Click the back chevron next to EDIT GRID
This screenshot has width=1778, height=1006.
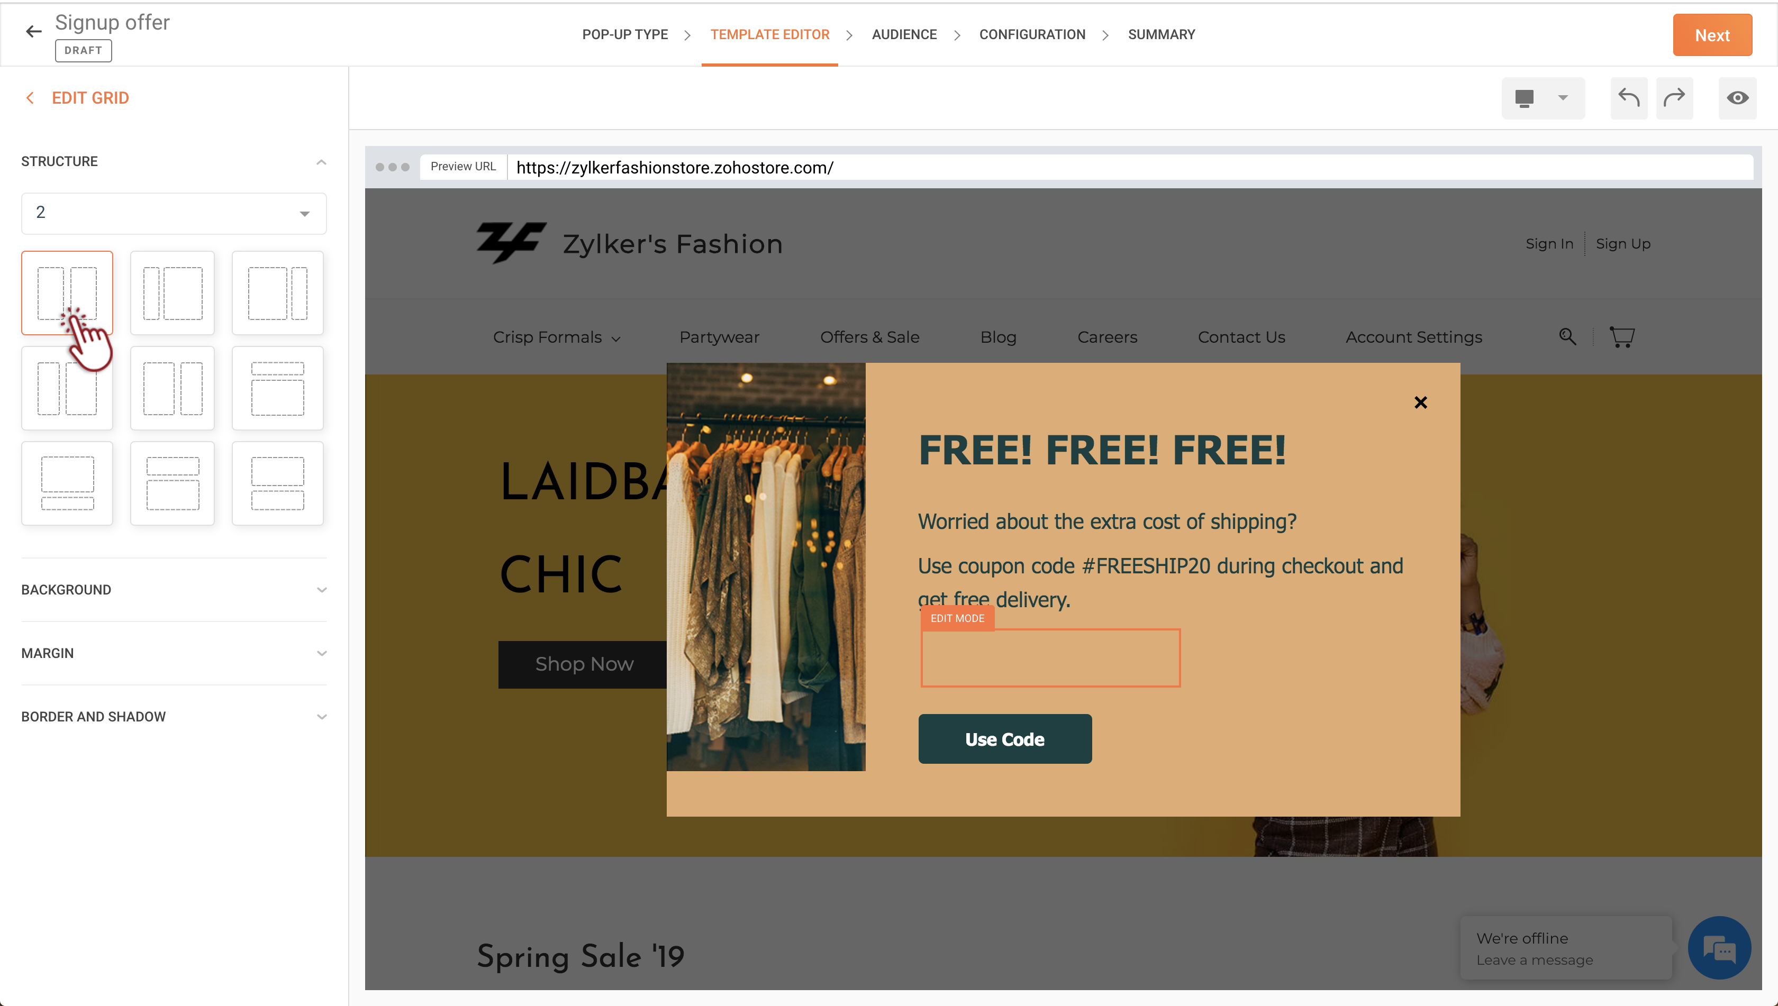click(30, 97)
